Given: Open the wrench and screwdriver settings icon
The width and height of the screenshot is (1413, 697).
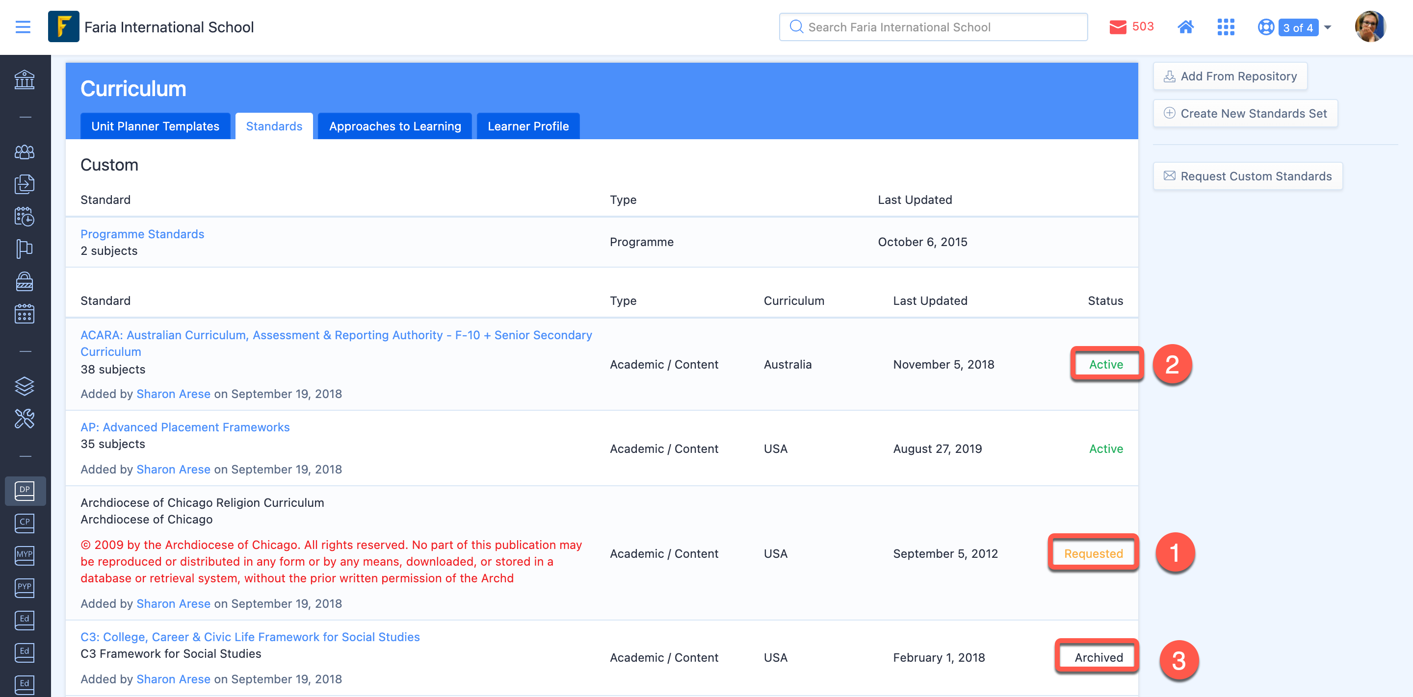Looking at the screenshot, I should point(25,419).
